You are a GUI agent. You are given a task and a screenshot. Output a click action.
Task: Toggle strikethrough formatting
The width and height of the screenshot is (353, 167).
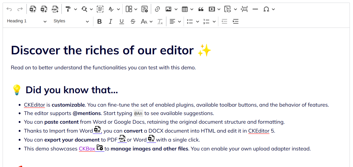click(133, 22)
